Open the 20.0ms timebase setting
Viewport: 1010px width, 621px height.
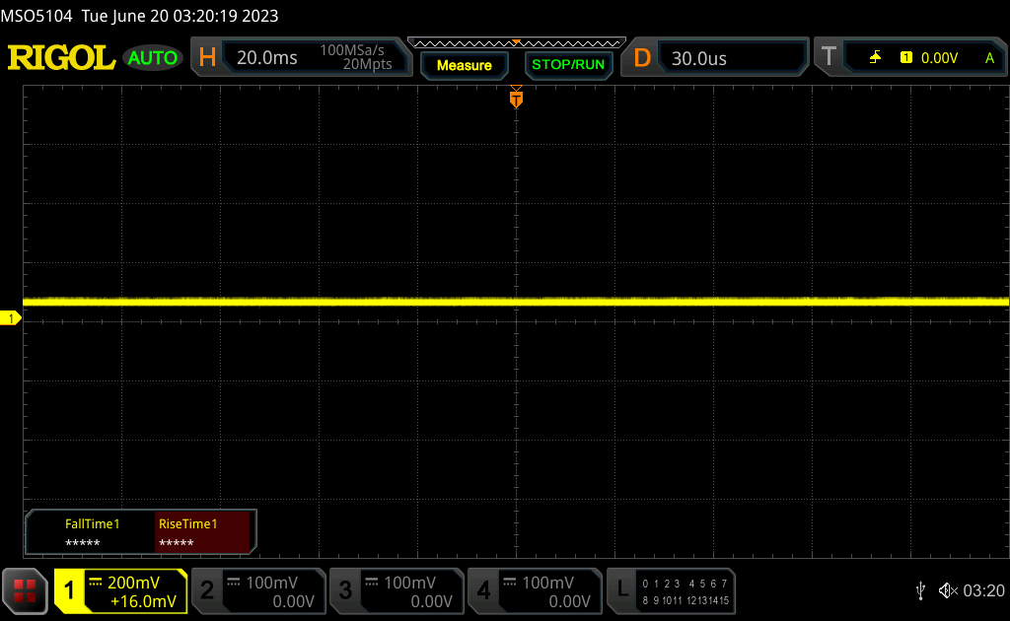tap(267, 58)
